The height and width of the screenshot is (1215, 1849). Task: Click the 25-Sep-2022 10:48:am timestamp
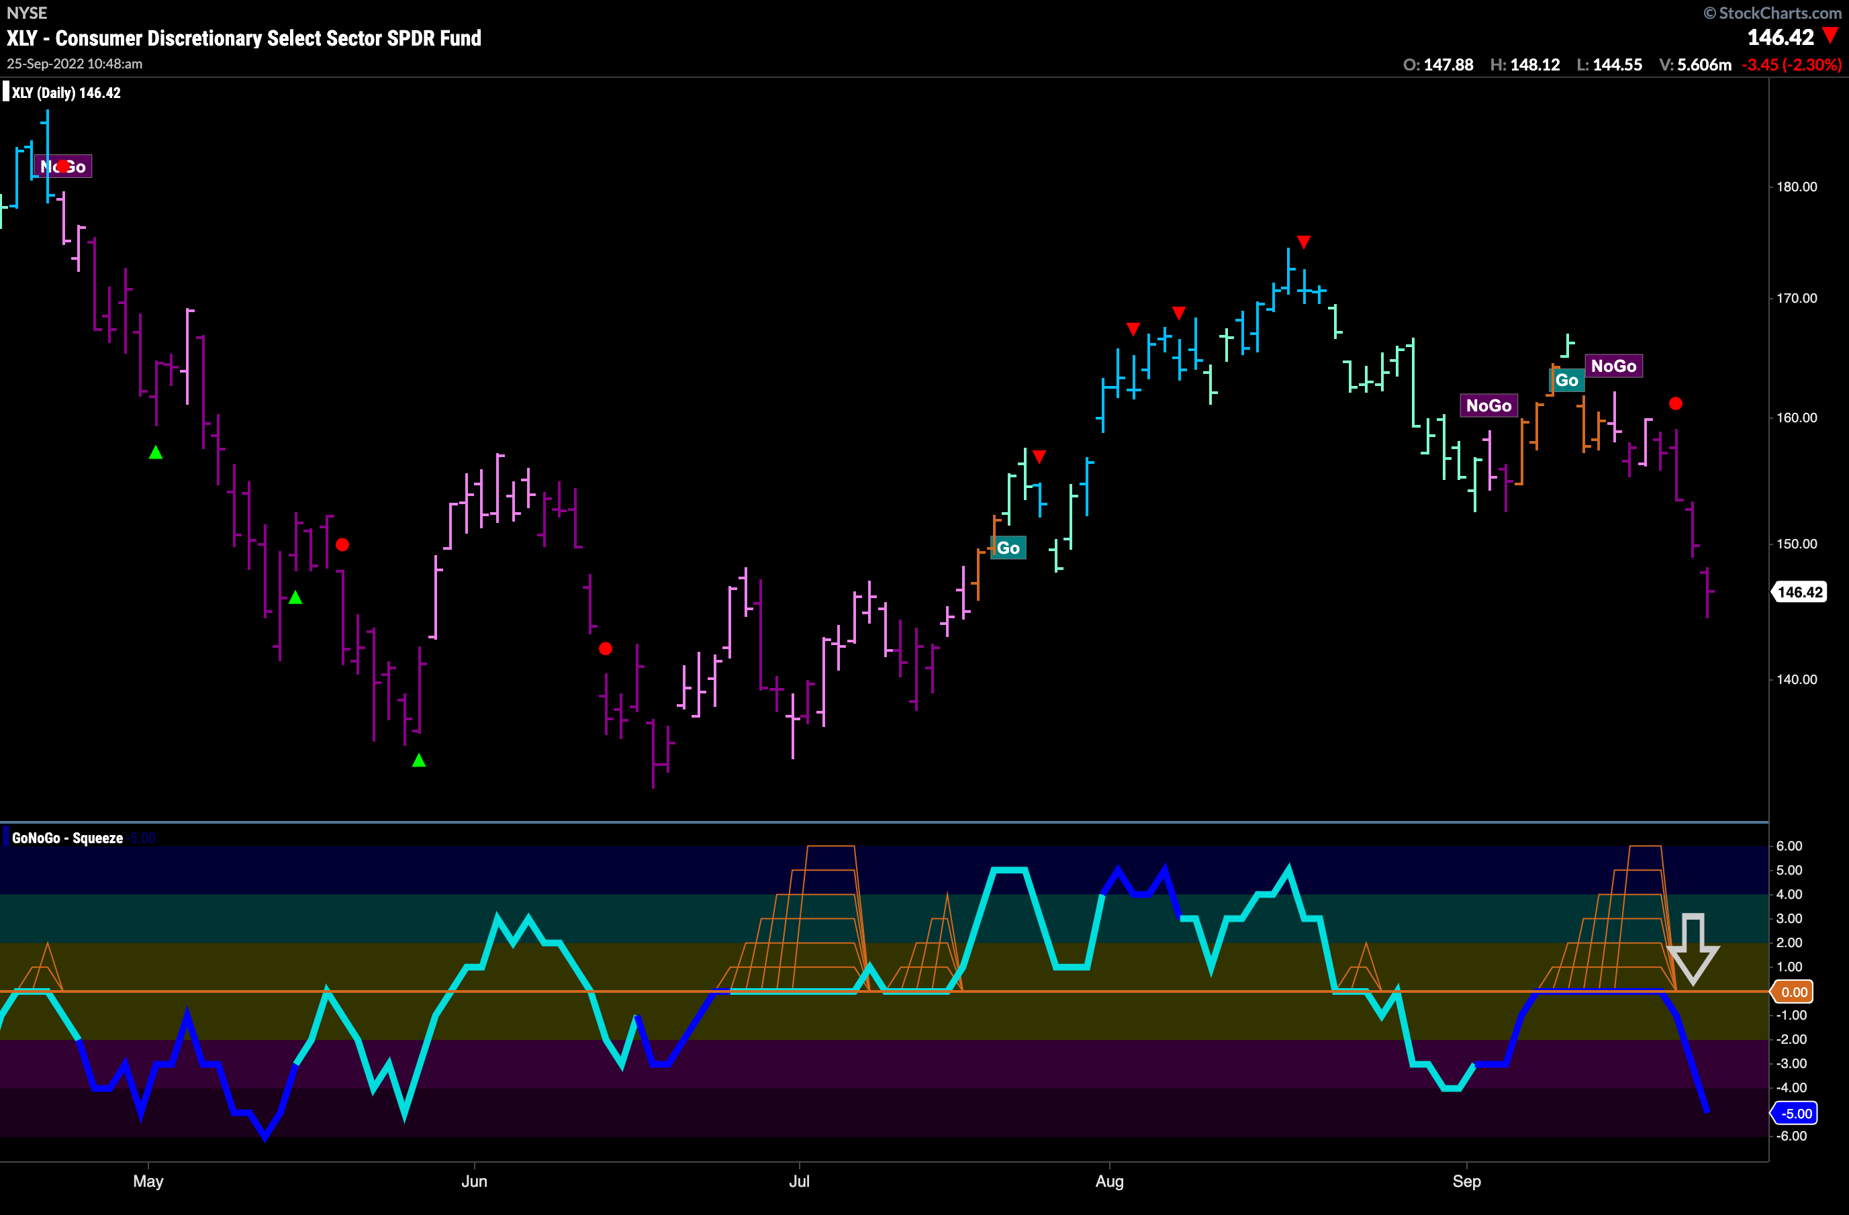tap(75, 64)
